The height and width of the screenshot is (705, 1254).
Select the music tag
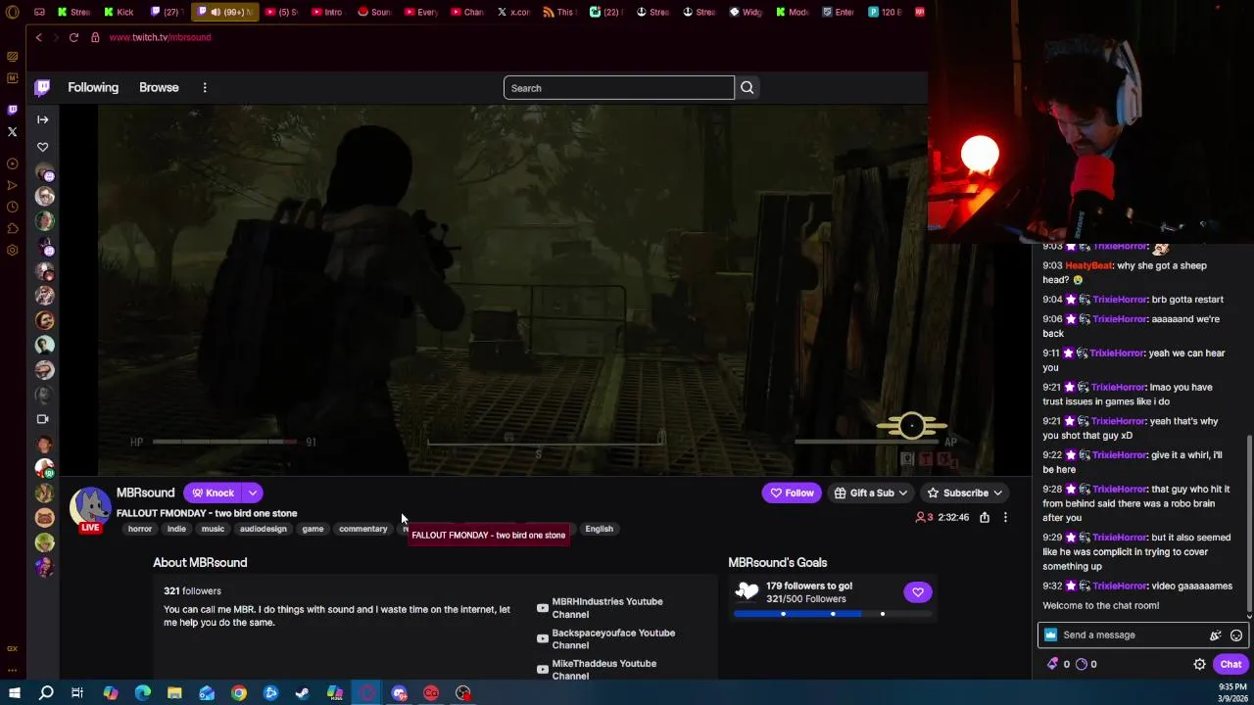point(213,529)
